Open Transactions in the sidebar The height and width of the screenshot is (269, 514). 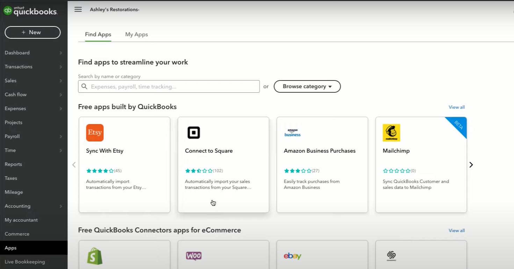click(x=19, y=67)
